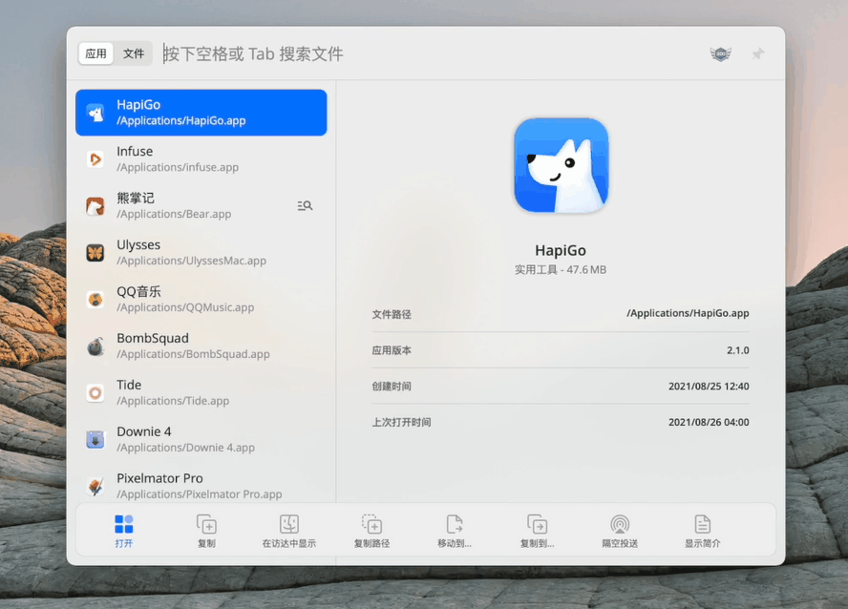Select the HapiGo result row
Screen dimensions: 848x609
point(201,113)
